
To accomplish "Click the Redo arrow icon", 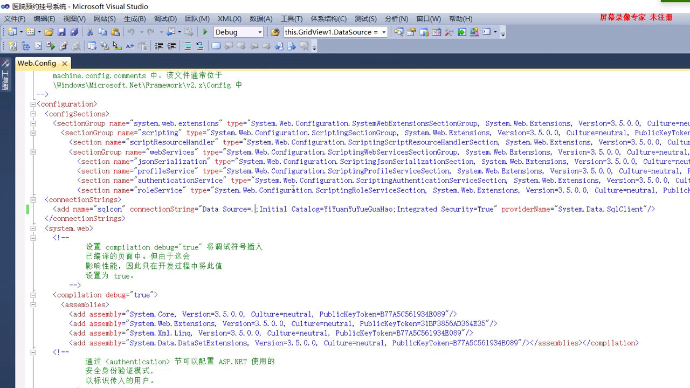I will coord(151,32).
